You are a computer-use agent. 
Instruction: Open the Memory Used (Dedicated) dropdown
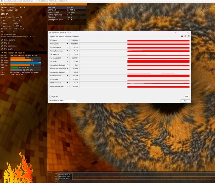(x=67, y=68)
